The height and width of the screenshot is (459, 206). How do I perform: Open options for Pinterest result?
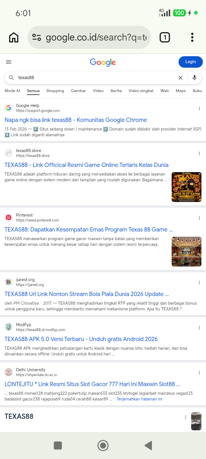click(x=199, y=218)
